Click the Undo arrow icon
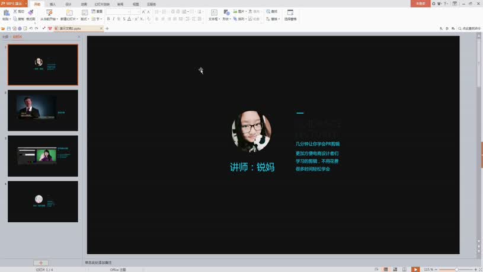483x272 pixels. tap(31, 28)
